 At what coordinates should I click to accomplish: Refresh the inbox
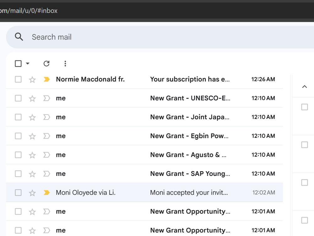click(46, 64)
